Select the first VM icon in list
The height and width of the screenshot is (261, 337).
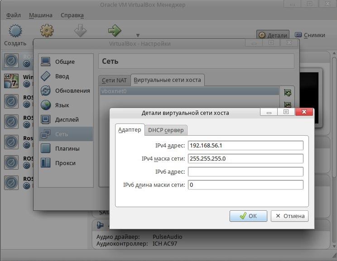point(11,61)
